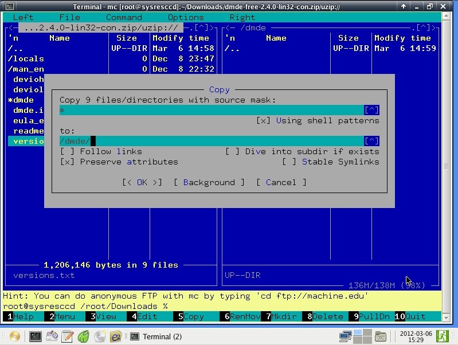Open the Right menu
Viewport: 458px width, 345px height.
pos(242,18)
